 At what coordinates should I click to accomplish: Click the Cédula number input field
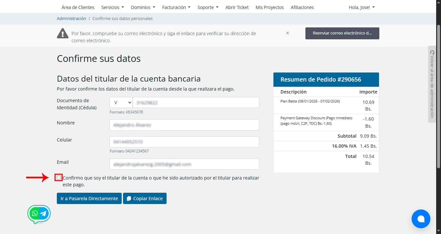(196, 102)
